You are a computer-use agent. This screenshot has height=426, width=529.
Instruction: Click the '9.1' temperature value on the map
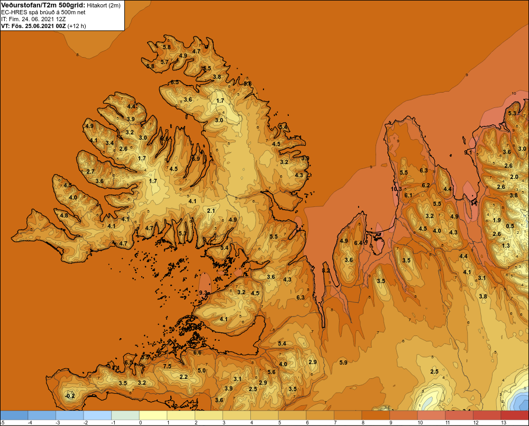(x=468, y=152)
